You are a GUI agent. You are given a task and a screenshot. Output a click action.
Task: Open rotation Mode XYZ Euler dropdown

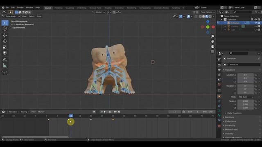pyautogui.click(x=246, y=97)
